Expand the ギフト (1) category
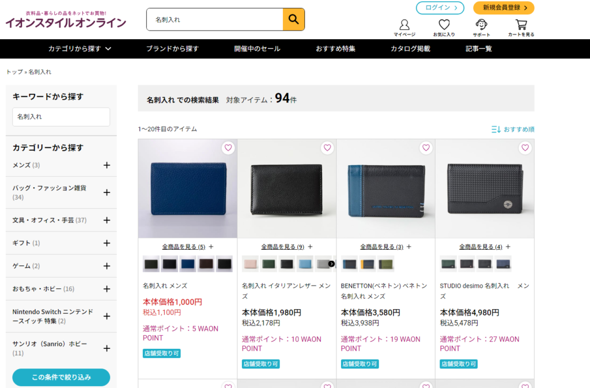The height and width of the screenshot is (388, 590). point(107,243)
